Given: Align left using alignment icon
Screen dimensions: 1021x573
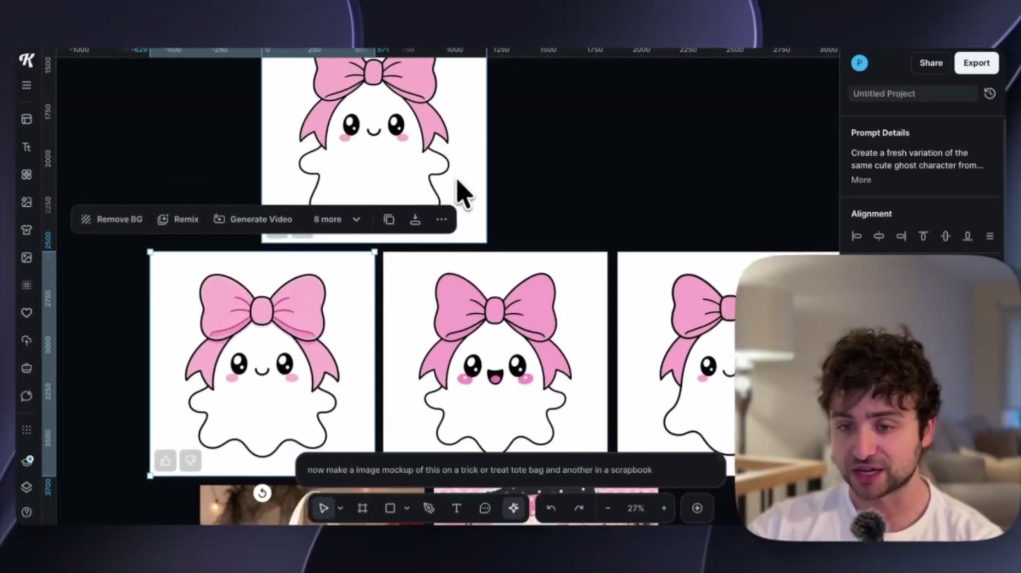Looking at the screenshot, I should (856, 236).
